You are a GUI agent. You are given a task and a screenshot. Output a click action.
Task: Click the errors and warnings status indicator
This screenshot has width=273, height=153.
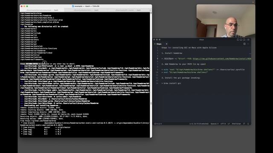pyautogui.click(x=158, y=124)
